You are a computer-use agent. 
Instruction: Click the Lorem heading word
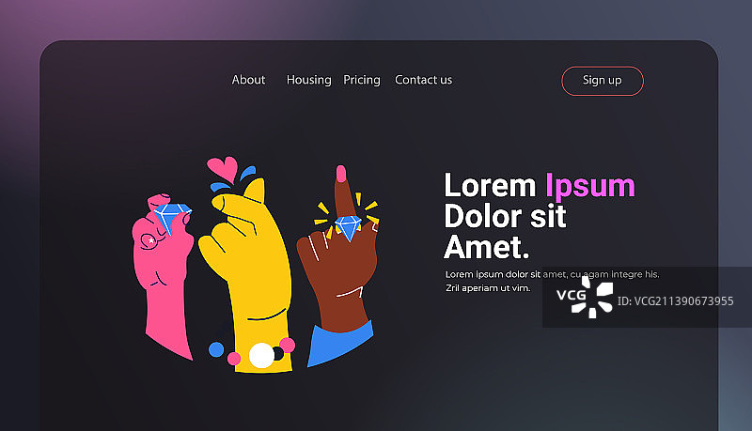point(490,185)
